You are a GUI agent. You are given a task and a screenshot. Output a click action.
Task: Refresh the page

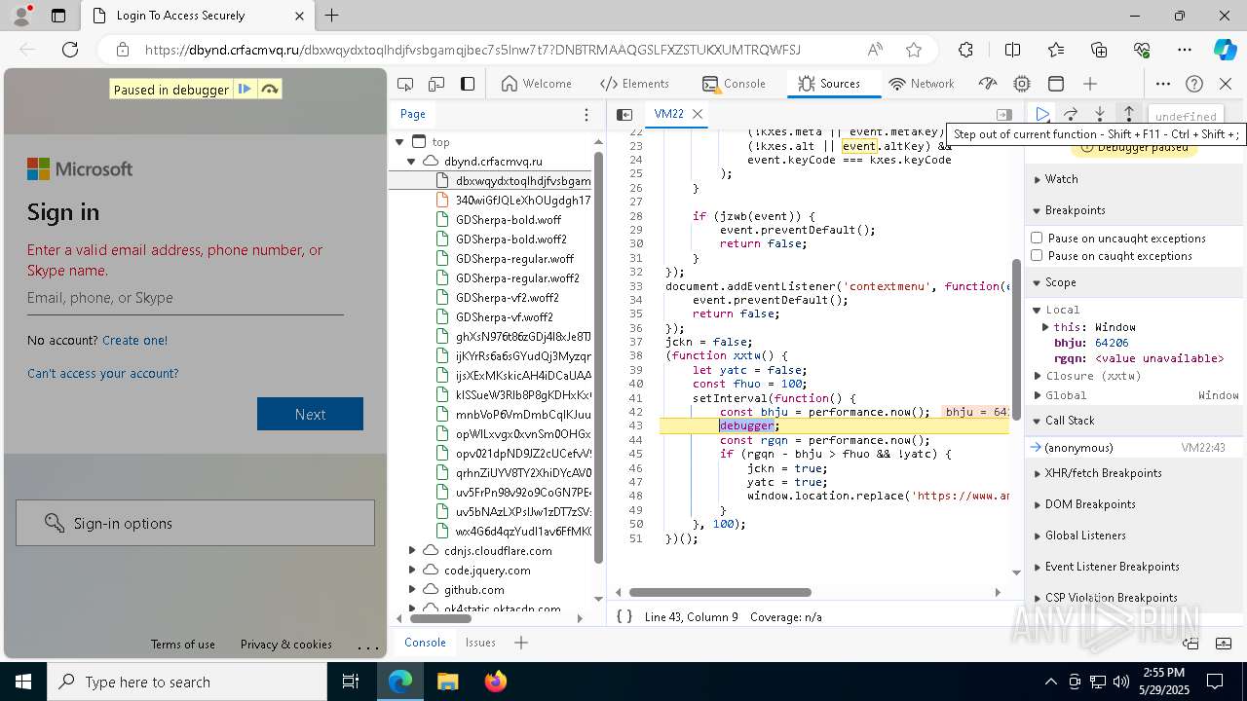click(x=70, y=50)
